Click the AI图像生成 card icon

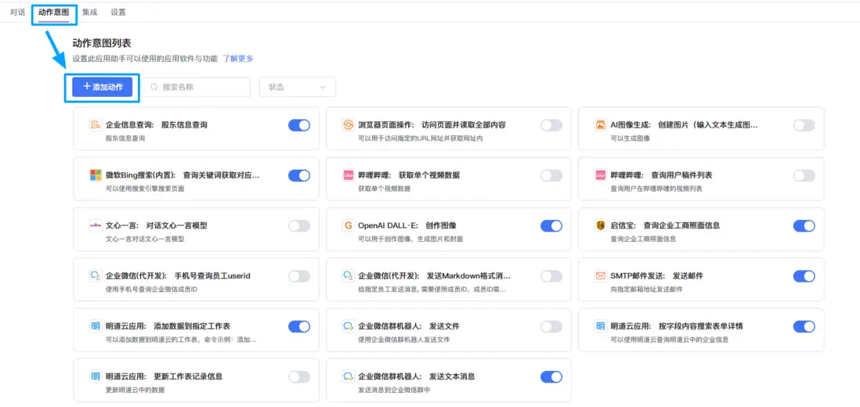pos(601,125)
